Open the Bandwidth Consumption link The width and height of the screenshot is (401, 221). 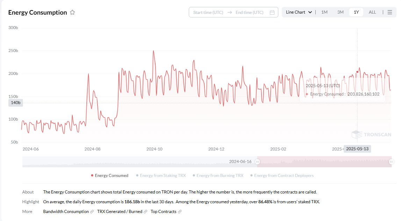coord(66,212)
